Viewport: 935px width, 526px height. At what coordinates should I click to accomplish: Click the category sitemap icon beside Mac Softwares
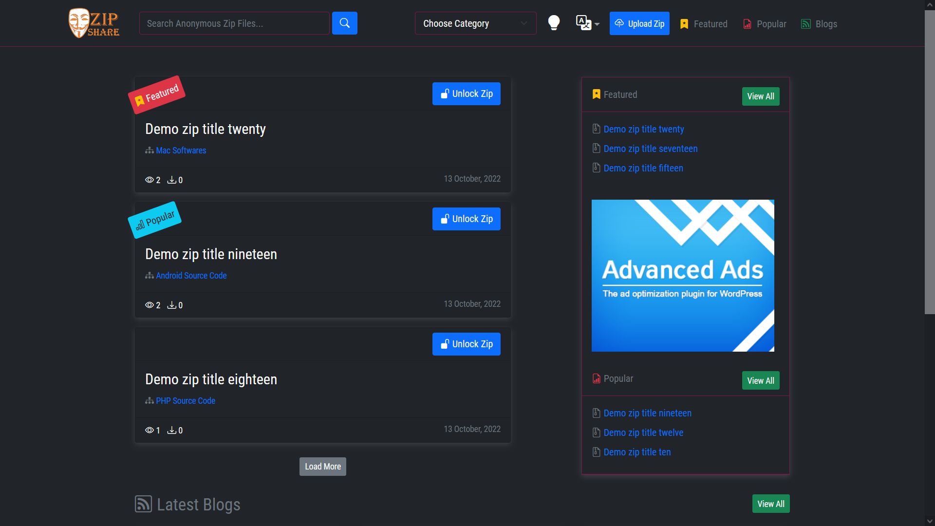pyautogui.click(x=149, y=150)
